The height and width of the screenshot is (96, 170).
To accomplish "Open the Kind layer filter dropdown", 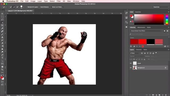I will pyautogui.click(x=135, y=53).
